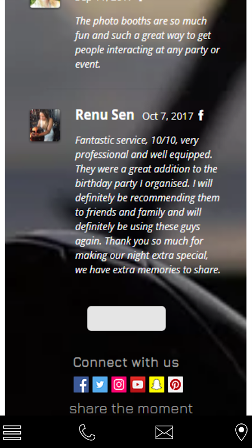Tap the phone call icon
Image resolution: width=252 pixels, height=448 pixels.
[x=87, y=432]
